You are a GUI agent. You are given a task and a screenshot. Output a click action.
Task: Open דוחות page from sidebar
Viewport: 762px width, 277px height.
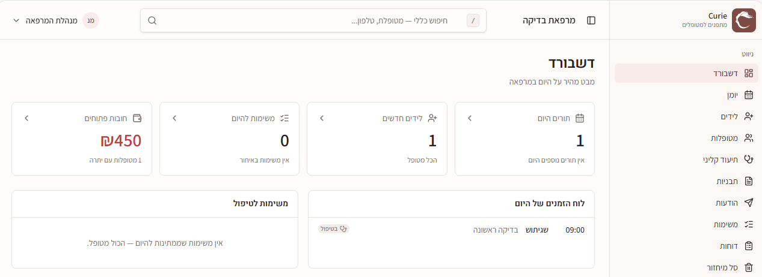click(x=686, y=246)
